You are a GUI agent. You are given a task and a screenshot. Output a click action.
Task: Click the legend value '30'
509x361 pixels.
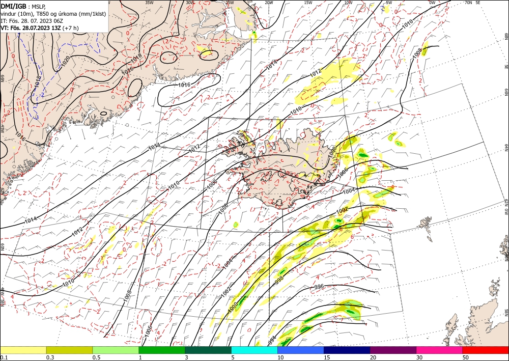[419, 357]
